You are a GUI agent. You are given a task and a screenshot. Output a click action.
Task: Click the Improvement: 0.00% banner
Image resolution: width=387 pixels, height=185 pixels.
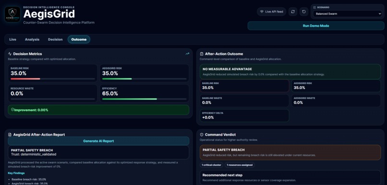point(98,110)
